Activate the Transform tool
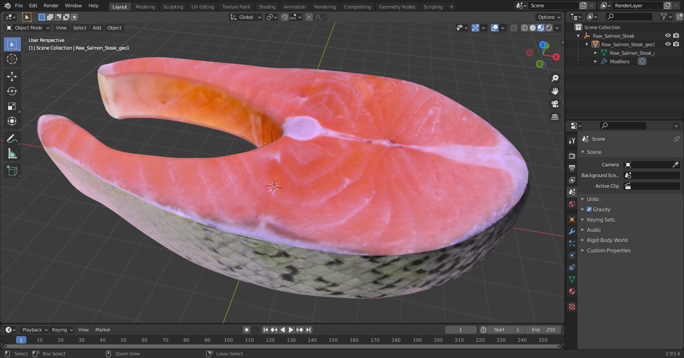Screen dimensions: 684x358 point(12,121)
